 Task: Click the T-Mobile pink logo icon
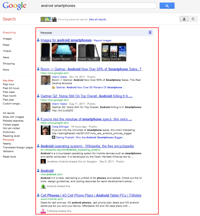pyautogui.click(x=43, y=211)
